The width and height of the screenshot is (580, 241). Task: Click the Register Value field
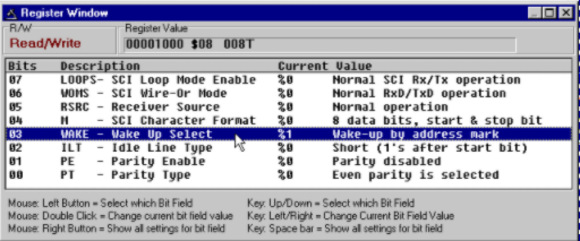(x=319, y=45)
